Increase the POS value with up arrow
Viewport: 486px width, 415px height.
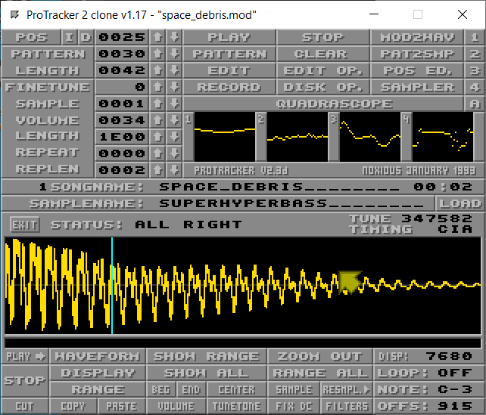pos(157,38)
